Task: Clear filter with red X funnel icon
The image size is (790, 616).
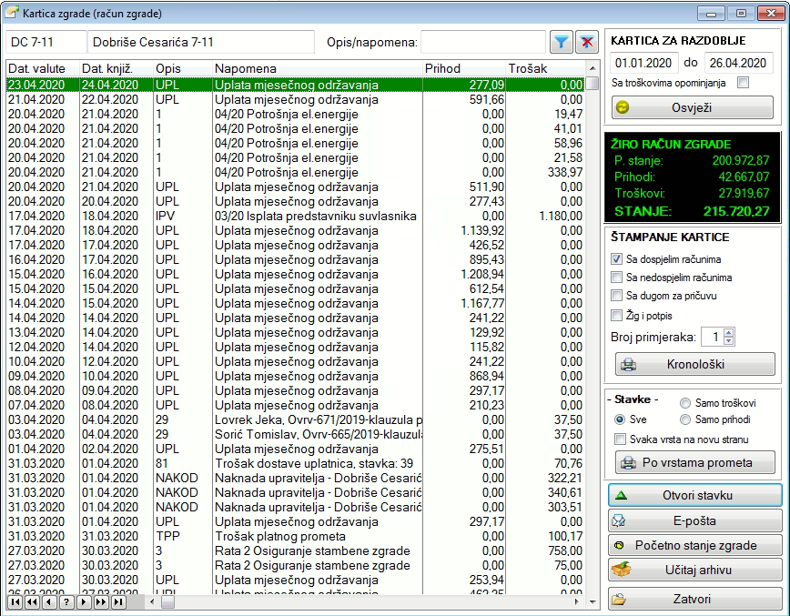Action: (x=586, y=42)
